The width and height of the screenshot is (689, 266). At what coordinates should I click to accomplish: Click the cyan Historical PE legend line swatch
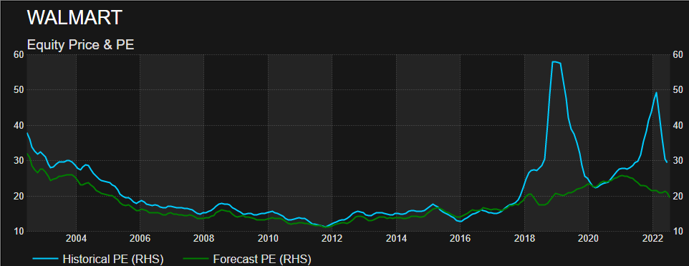tap(46, 260)
